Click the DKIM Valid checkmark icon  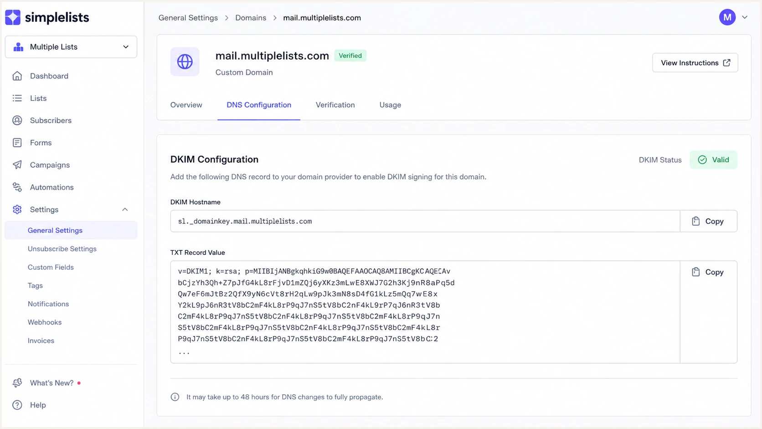pyautogui.click(x=702, y=160)
